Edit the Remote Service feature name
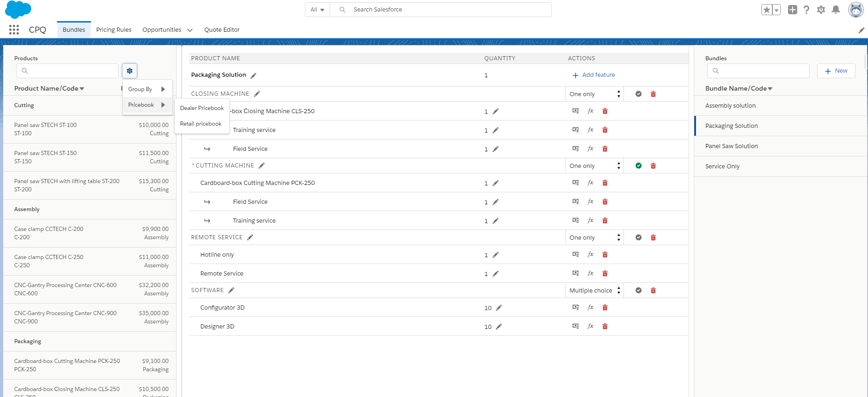Viewport: 868px width, 397px height. point(250,237)
